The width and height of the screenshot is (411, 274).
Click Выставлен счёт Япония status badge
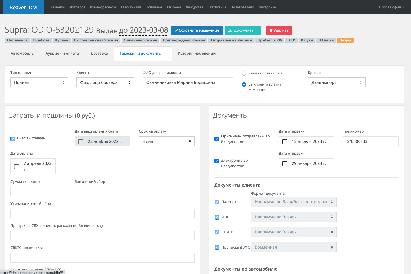96,40
